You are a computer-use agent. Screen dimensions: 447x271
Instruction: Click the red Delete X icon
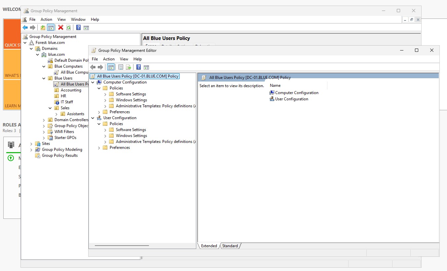pos(61,27)
